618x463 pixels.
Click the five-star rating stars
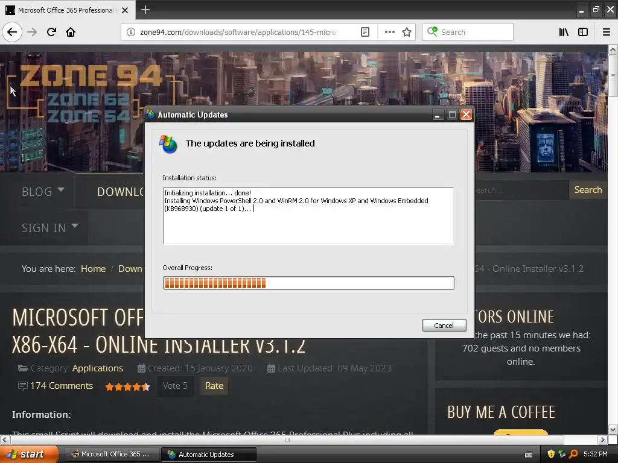click(127, 386)
